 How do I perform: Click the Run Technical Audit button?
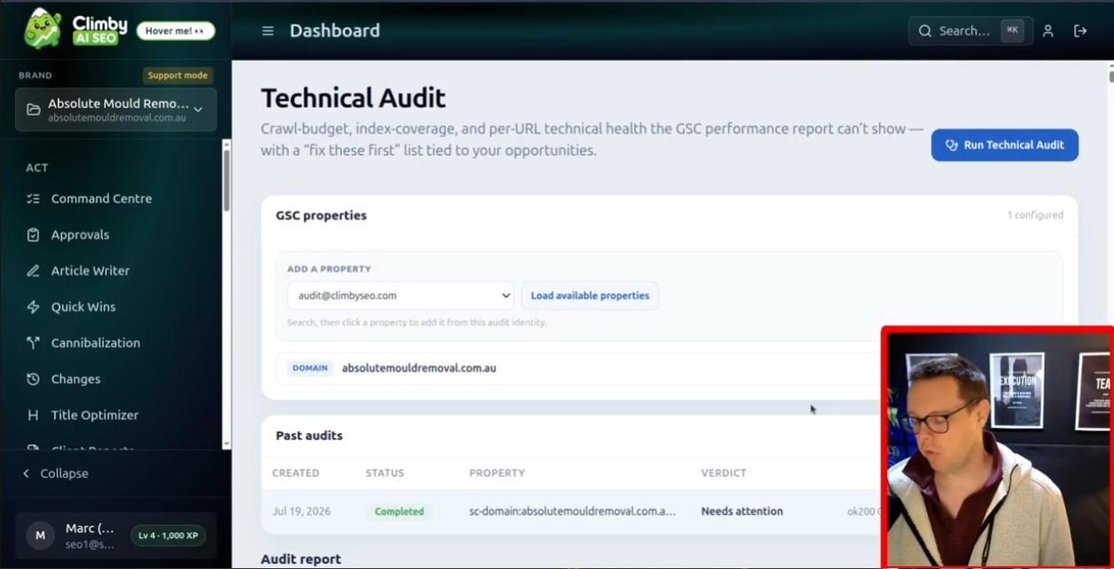click(1004, 144)
